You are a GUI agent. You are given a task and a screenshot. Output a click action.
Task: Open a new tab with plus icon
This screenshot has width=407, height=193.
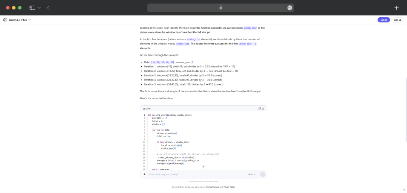click(x=396, y=8)
